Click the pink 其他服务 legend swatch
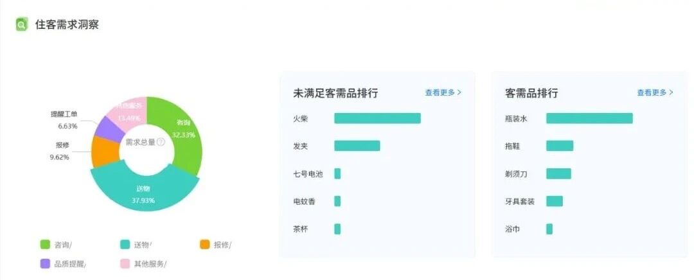694x280 pixels. [125, 263]
